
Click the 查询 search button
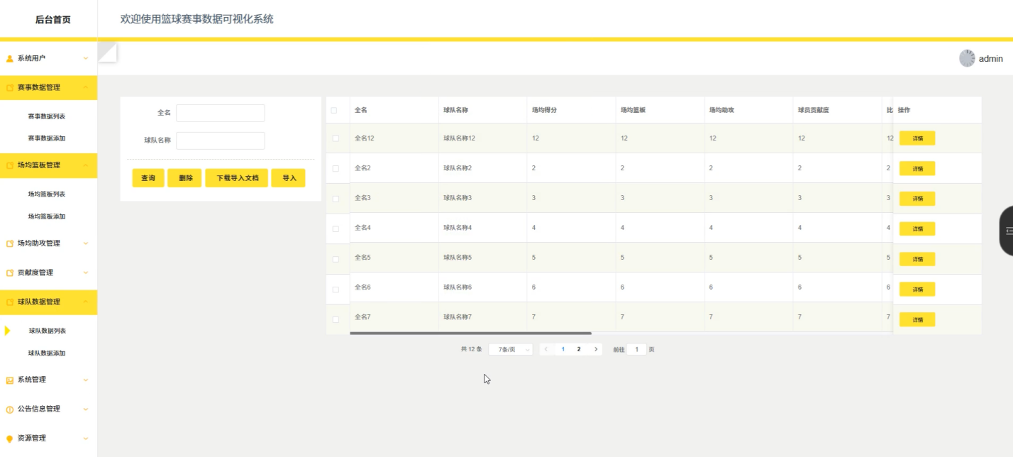point(148,178)
